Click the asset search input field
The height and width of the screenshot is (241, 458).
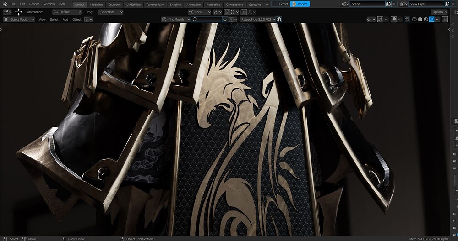(x=207, y=20)
